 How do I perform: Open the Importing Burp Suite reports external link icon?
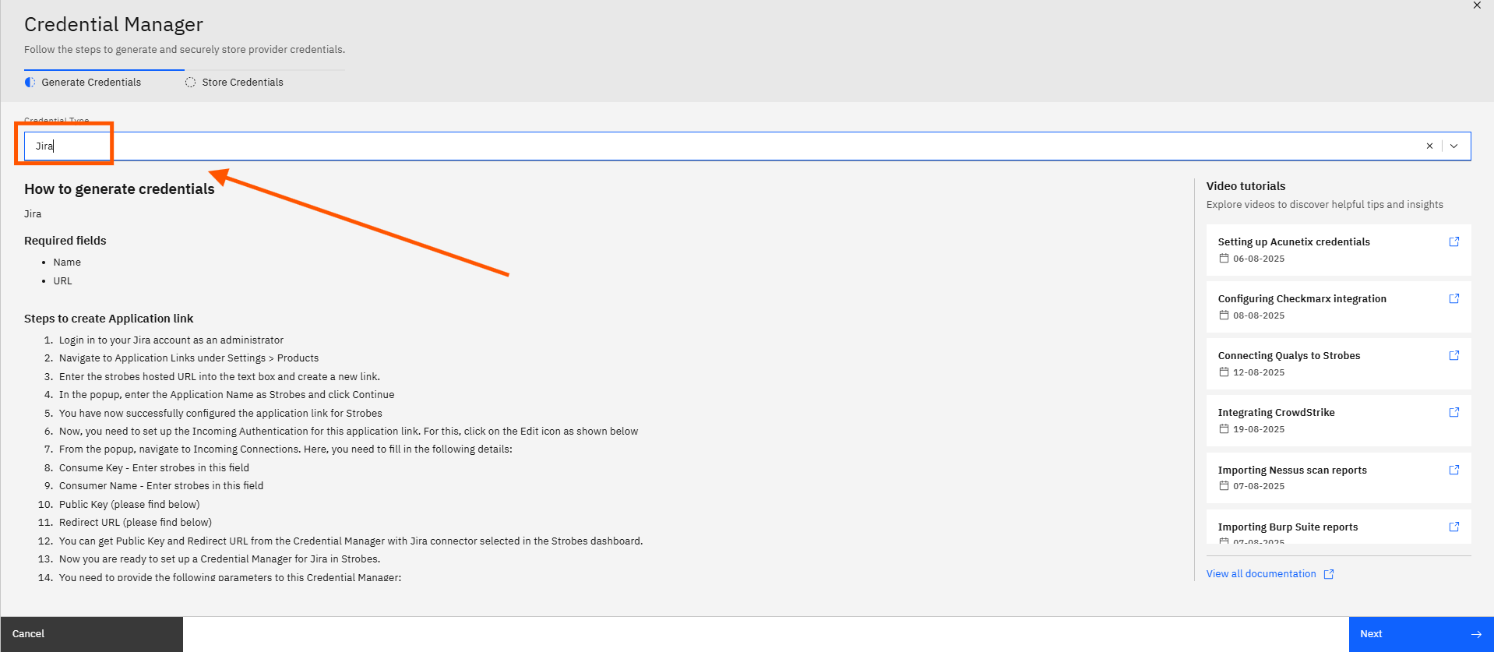point(1453,527)
